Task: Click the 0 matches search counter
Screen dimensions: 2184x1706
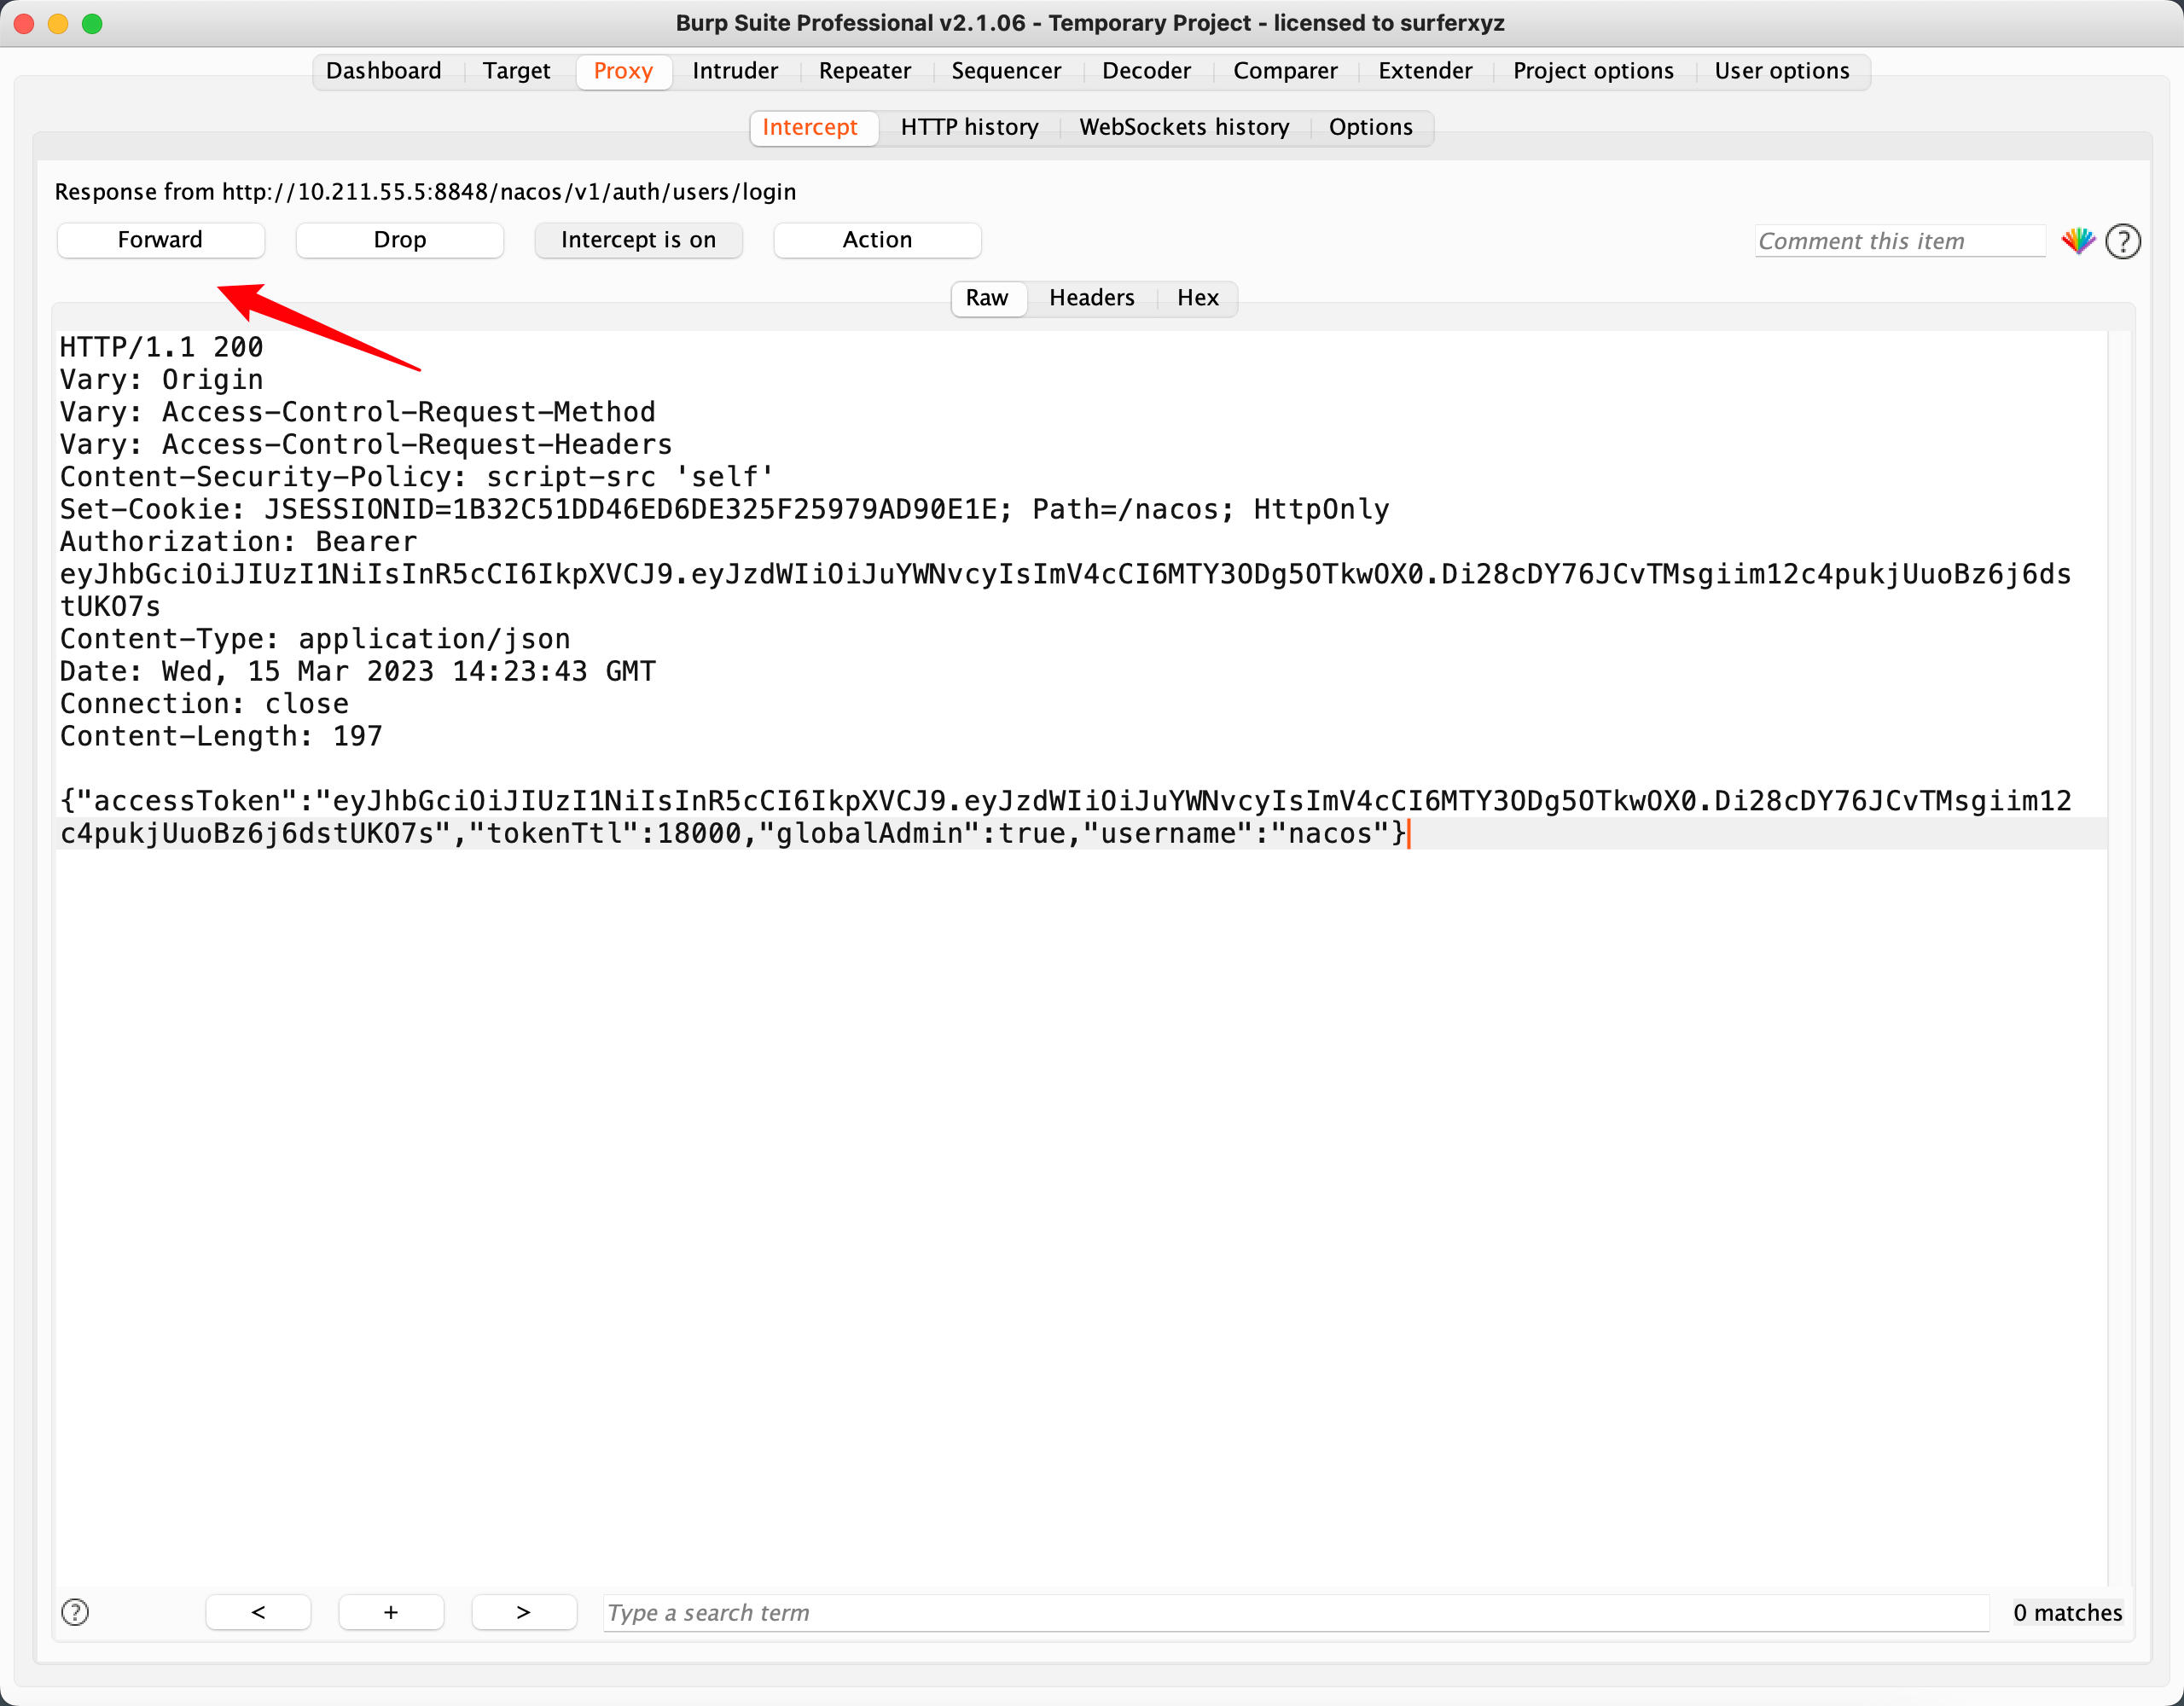Action: [x=2067, y=1612]
